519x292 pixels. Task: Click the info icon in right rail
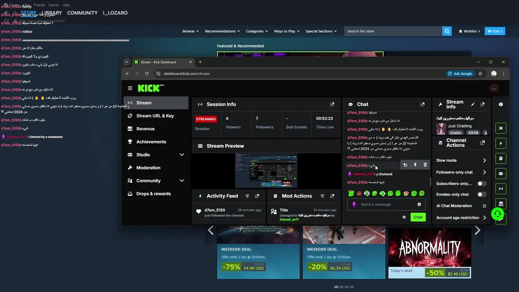tap(501, 104)
